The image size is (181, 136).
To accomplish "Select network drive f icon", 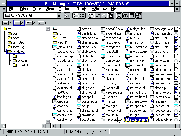I will tap(41, 23).
